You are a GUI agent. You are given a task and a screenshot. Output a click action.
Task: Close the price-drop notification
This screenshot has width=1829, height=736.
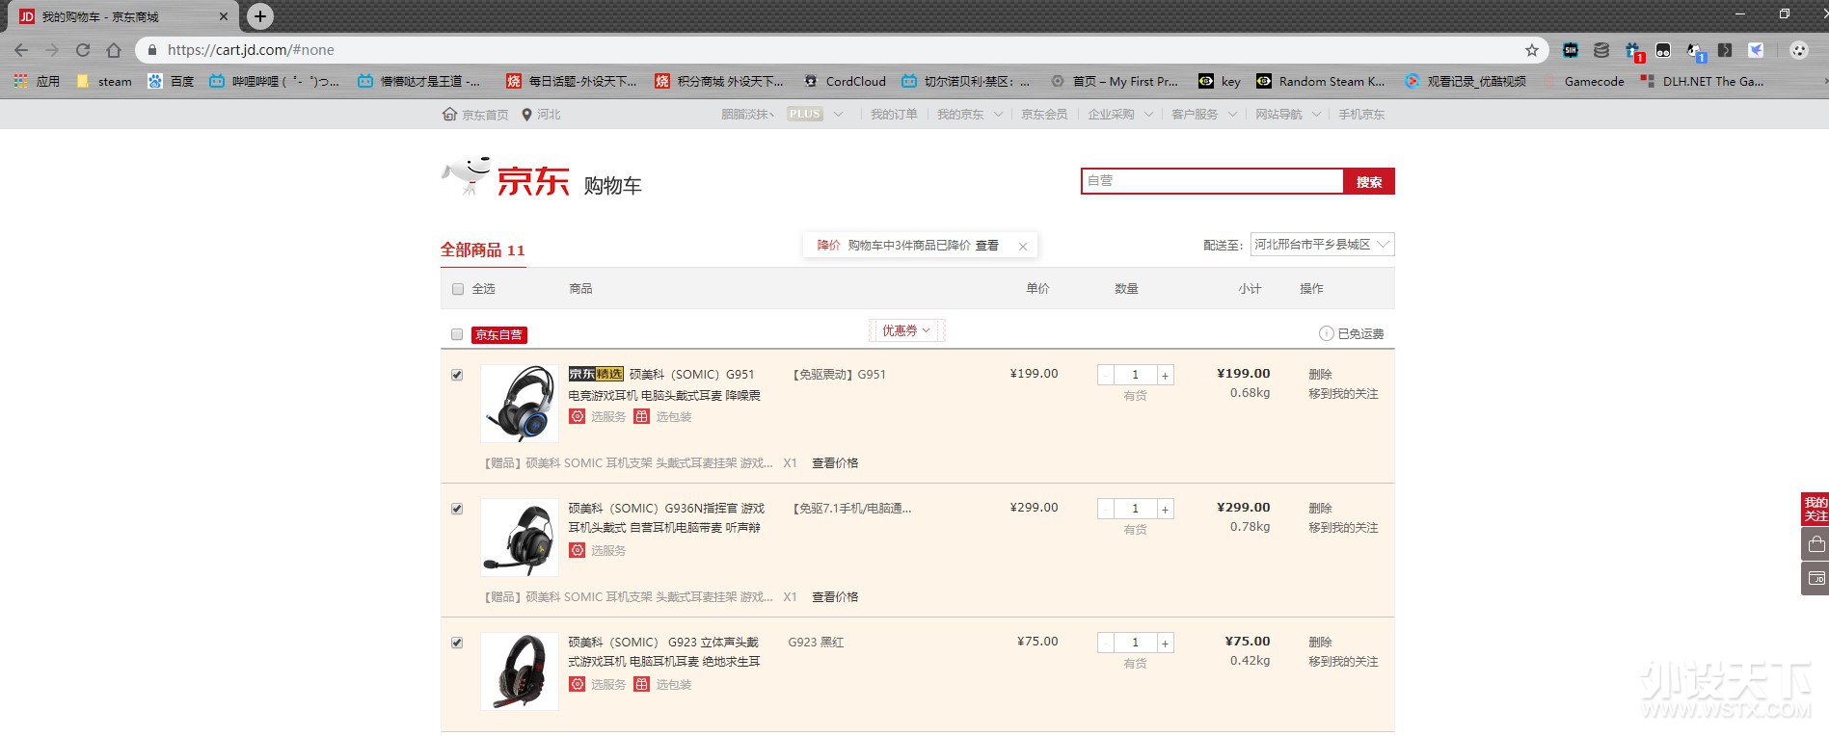point(1023,247)
